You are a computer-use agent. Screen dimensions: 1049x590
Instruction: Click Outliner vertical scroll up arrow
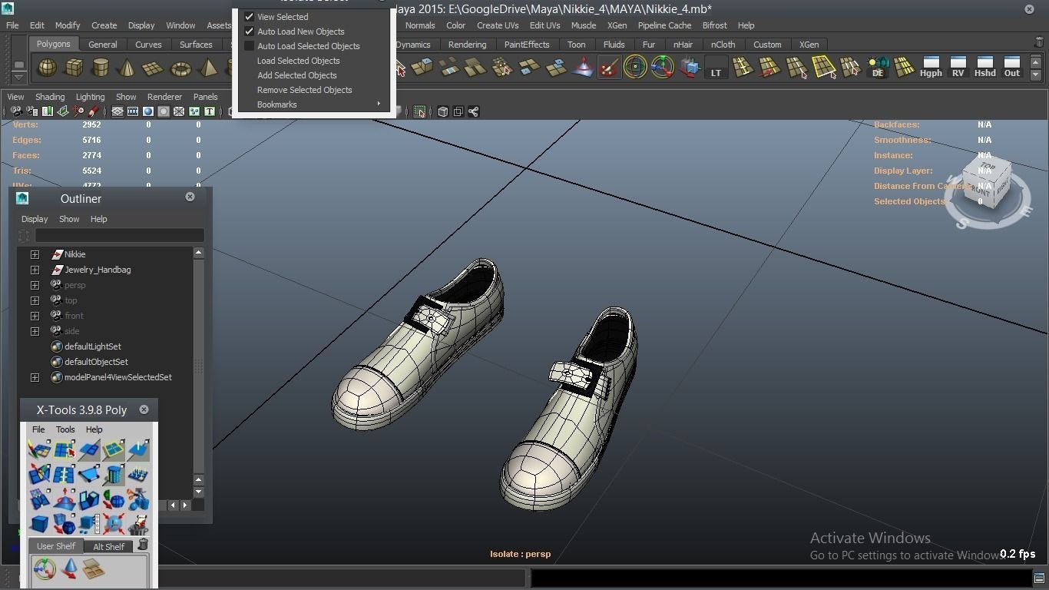pos(199,252)
